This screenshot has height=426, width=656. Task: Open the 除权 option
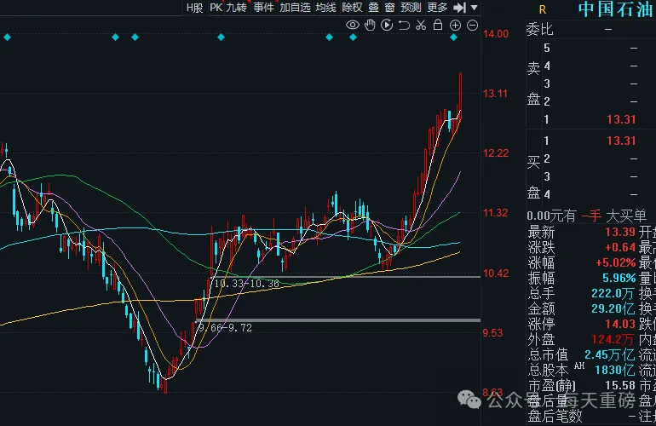(352, 8)
